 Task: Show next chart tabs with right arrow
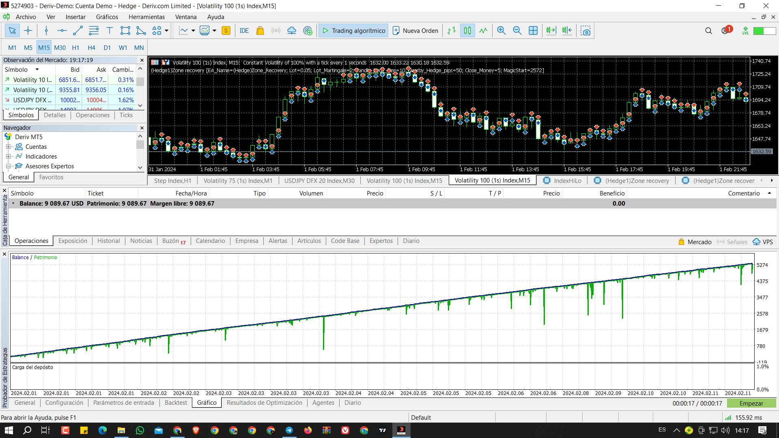coord(772,181)
